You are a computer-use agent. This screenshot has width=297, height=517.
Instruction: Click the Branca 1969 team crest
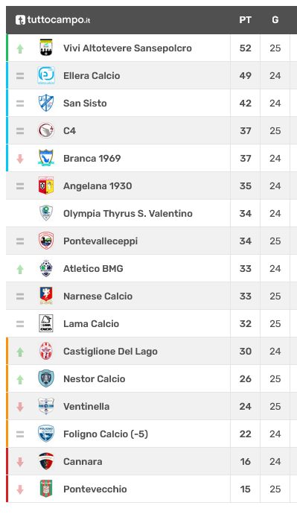point(46,158)
